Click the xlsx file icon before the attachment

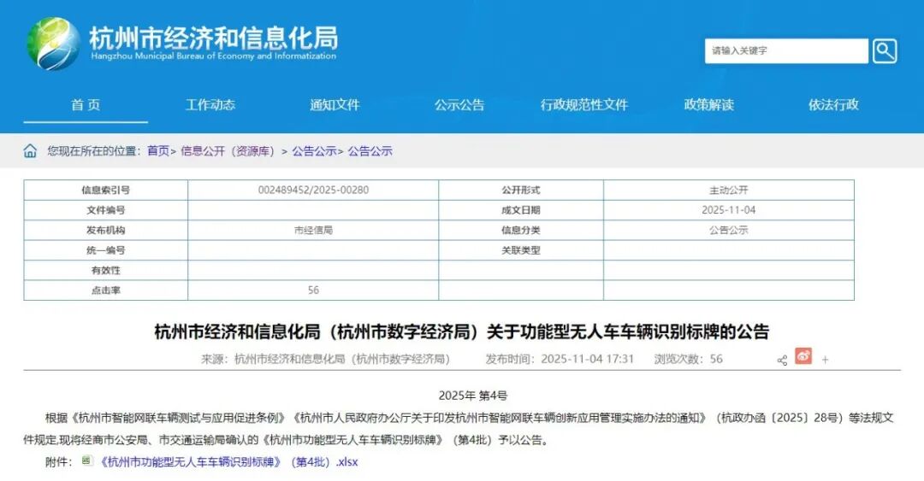(x=86, y=461)
